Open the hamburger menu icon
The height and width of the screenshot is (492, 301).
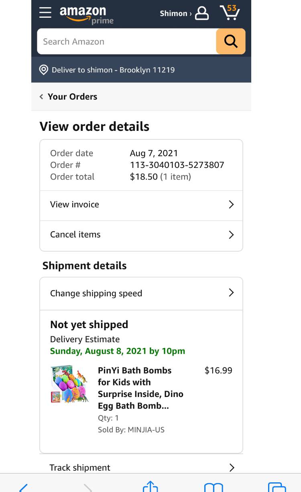click(x=45, y=12)
